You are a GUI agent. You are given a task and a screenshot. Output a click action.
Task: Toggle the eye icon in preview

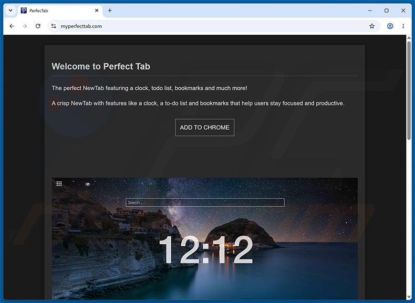88,184
